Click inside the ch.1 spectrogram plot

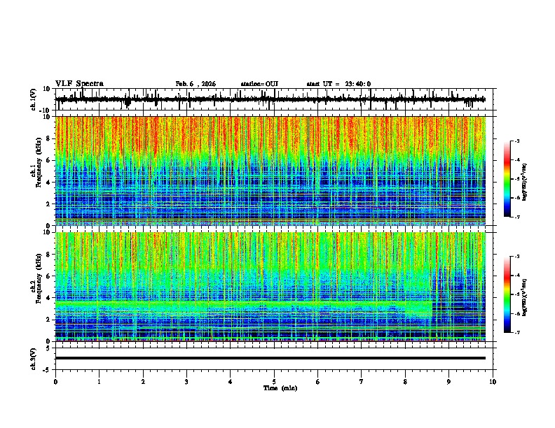[270, 171]
